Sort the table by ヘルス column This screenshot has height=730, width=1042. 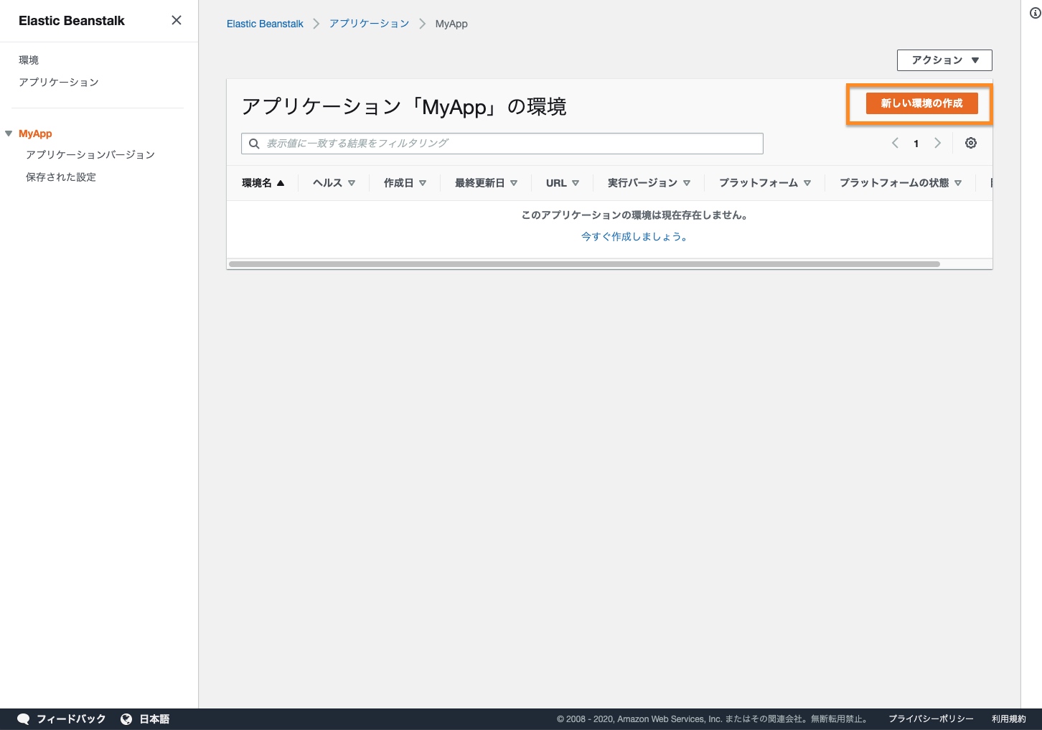[x=334, y=183]
